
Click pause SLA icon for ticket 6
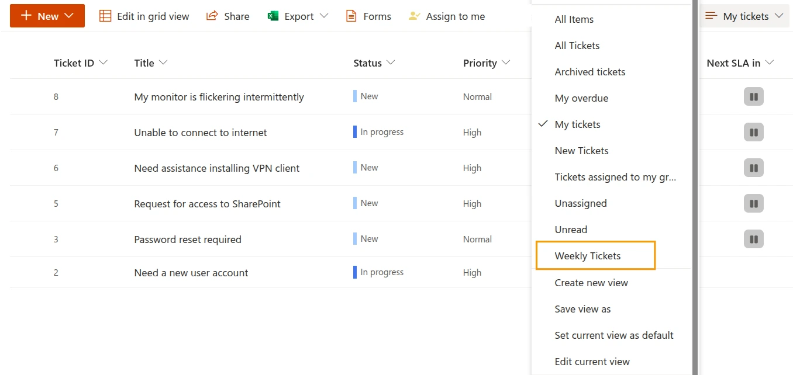754,168
